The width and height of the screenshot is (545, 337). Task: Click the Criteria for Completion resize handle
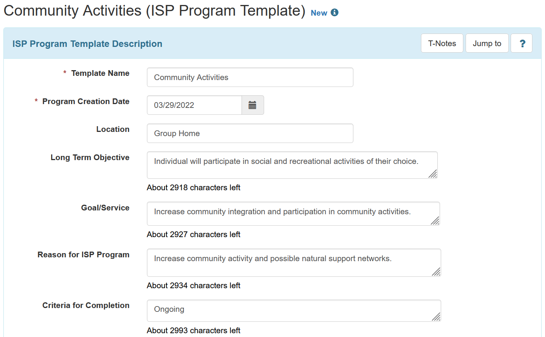tap(436, 317)
